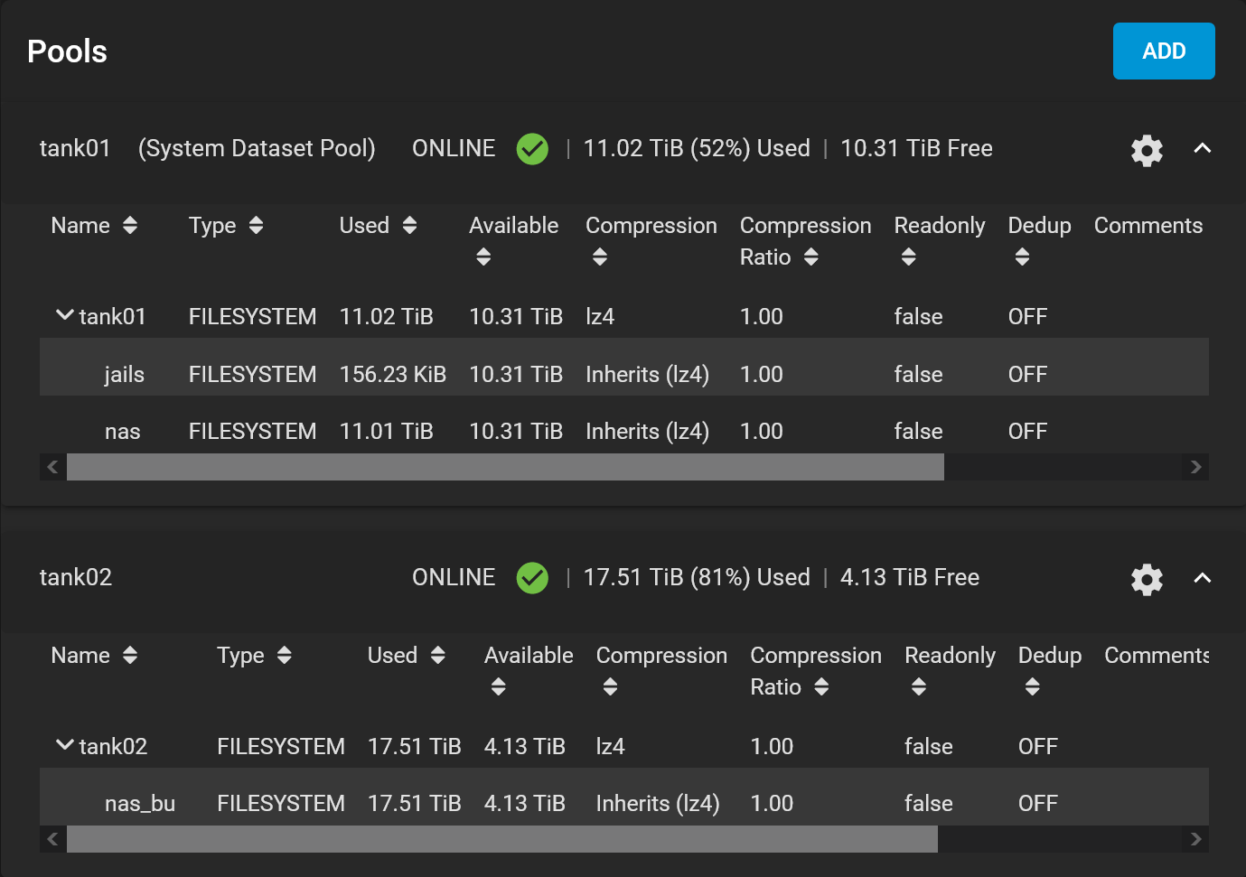
Task: Sort tank01 table by Available
Action: click(483, 257)
